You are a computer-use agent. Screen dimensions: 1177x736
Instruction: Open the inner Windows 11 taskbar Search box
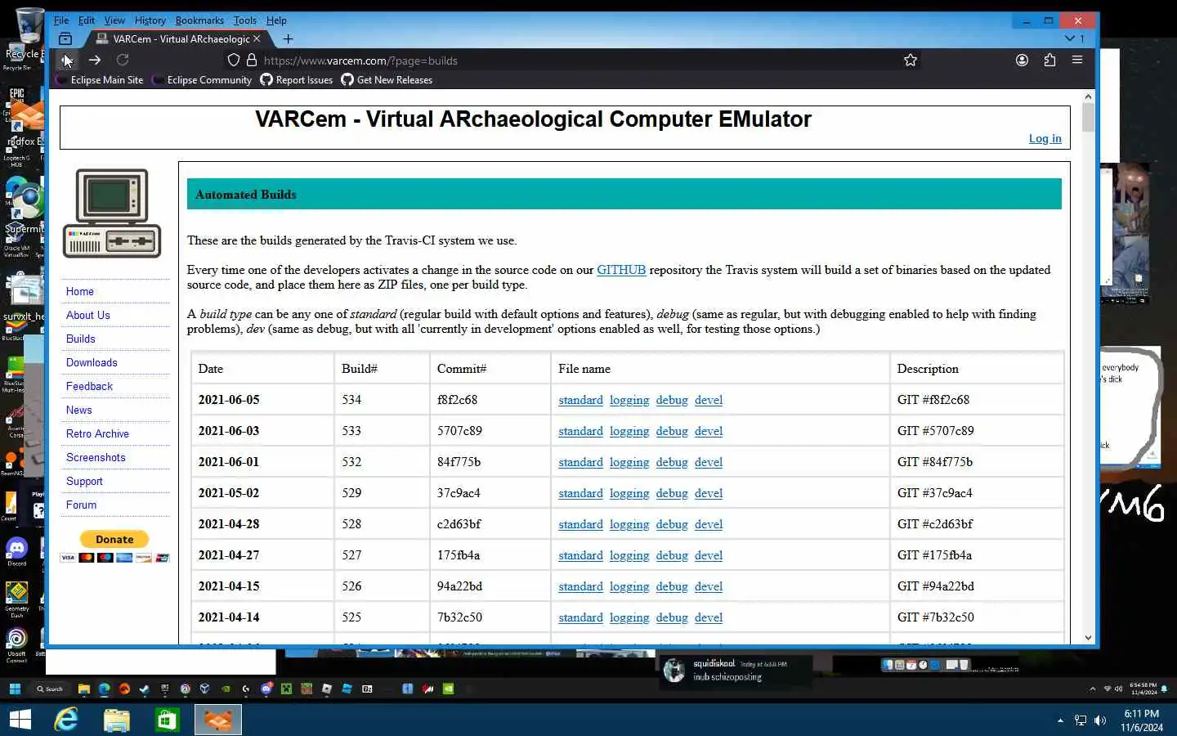point(49,689)
